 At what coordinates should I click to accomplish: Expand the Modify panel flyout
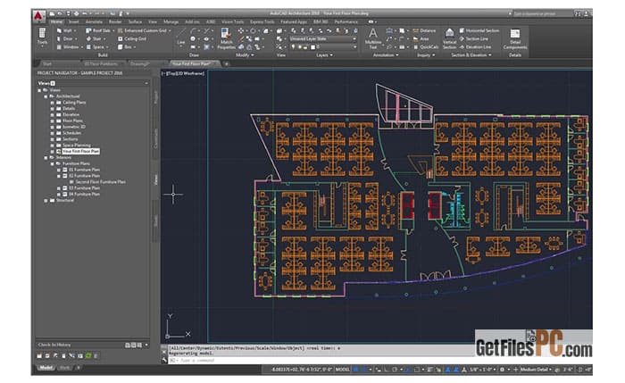click(245, 55)
